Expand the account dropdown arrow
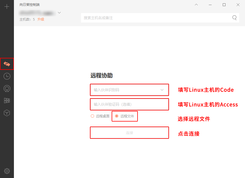Image resolution: width=245 pixels, height=178 pixels. tap(59, 13)
